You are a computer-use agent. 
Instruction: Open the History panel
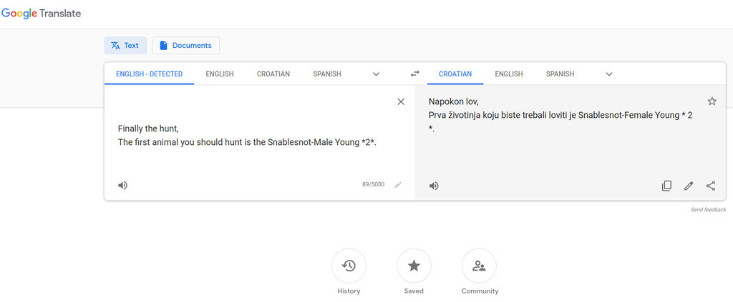tap(349, 266)
